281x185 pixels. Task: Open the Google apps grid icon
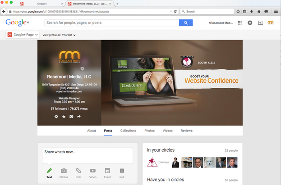(x=240, y=23)
